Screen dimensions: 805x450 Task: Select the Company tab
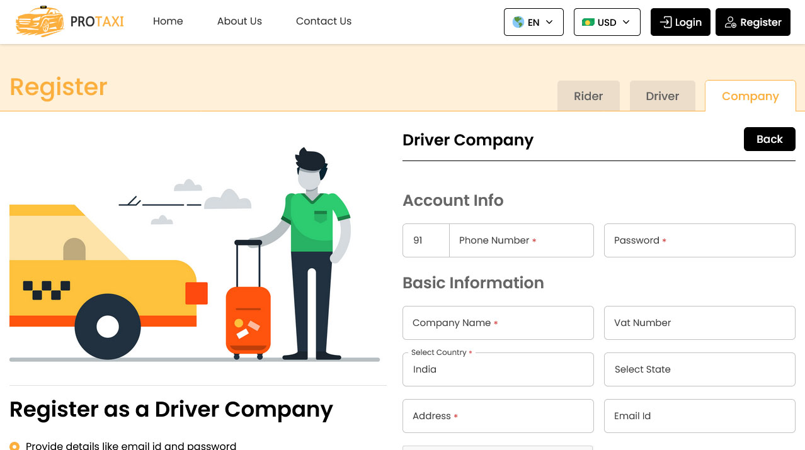[750, 96]
